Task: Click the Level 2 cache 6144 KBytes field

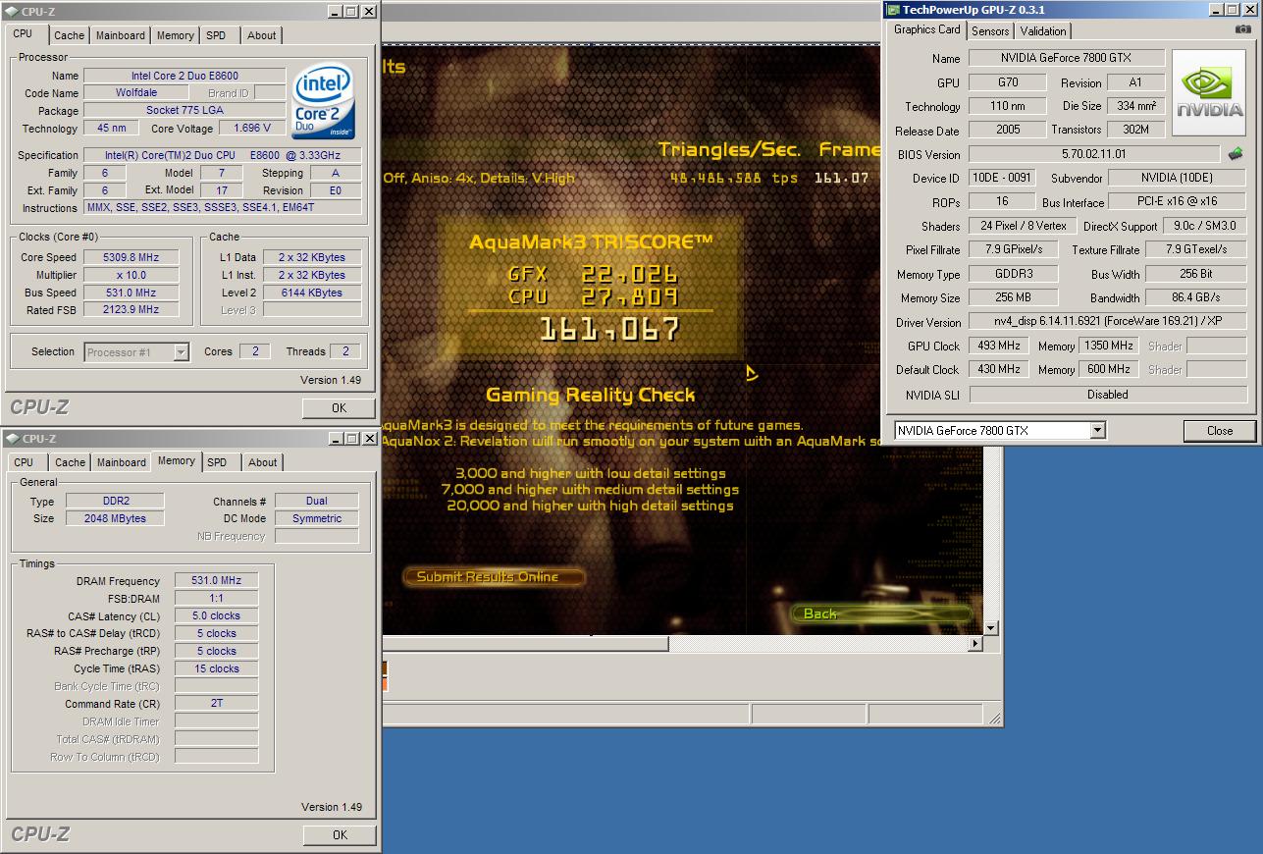Action: (x=311, y=293)
